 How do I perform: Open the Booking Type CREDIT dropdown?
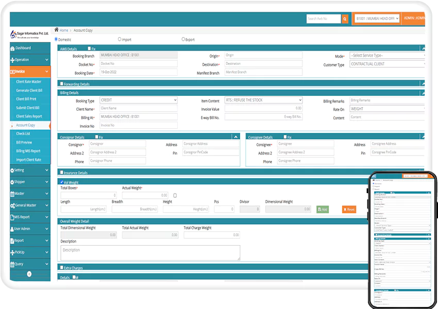139,100
